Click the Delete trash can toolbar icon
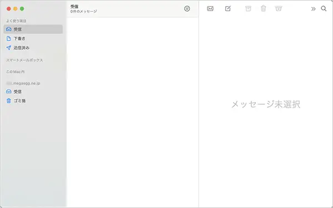 [263, 9]
